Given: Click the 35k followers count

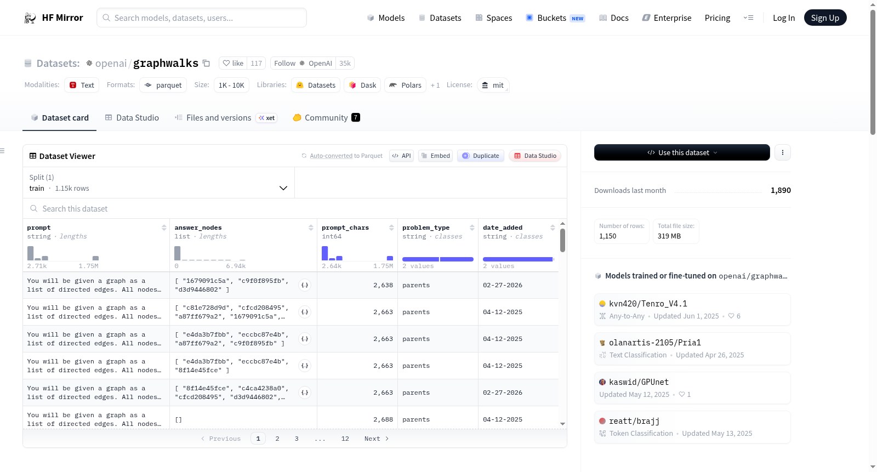Looking at the screenshot, I should tap(345, 63).
